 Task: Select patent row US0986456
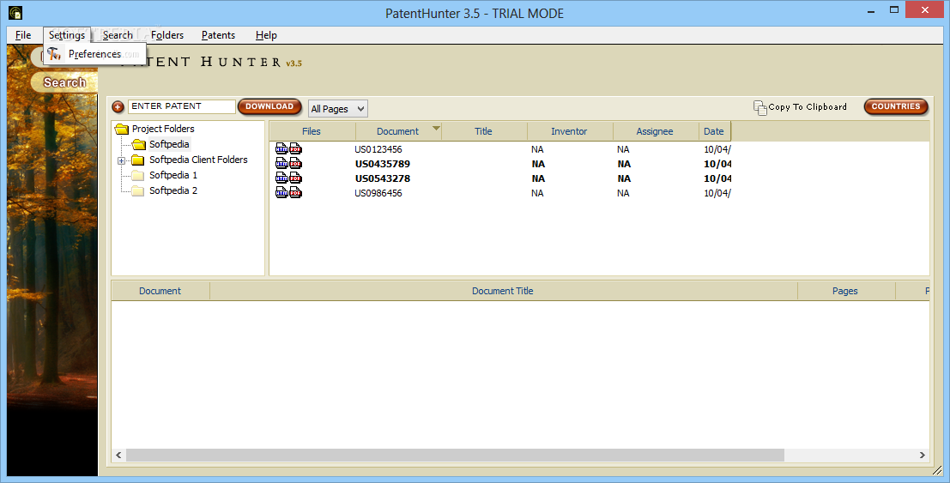500,193
